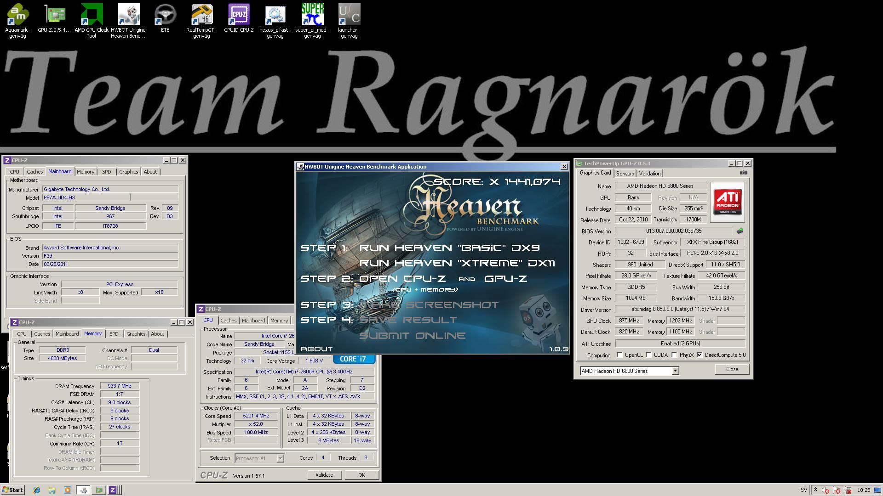Switch to Validation tab in GPU-Z
The height and width of the screenshot is (496, 883).
(x=650, y=173)
